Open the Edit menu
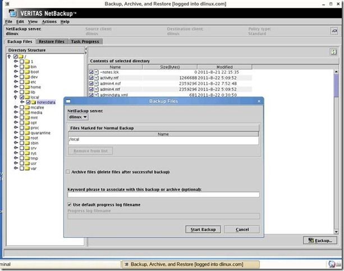Screen dimensions: 344x271 20,21
